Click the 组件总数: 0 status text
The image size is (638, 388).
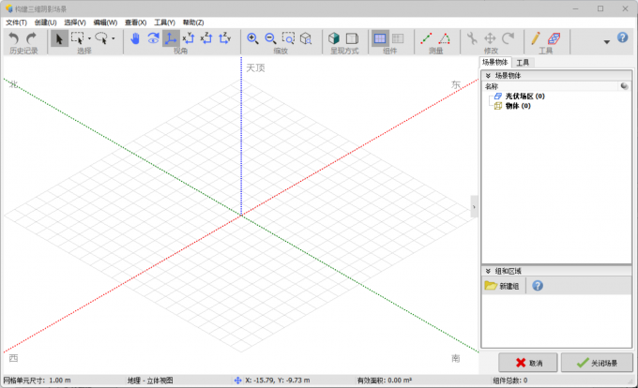[509, 381]
